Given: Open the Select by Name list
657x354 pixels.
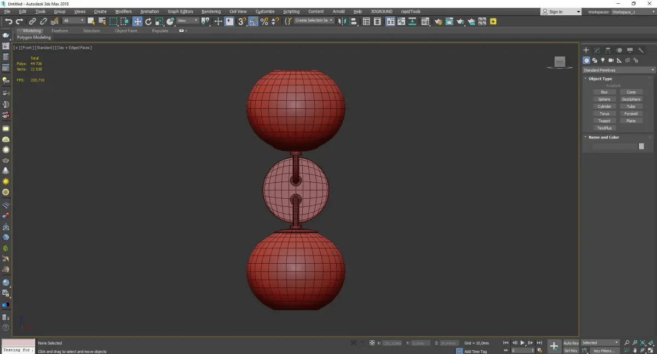Looking at the screenshot, I should 102,21.
